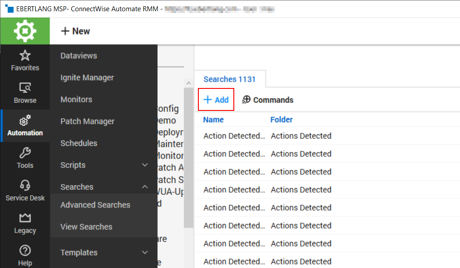Open the Help question mark icon
The height and width of the screenshot is (268, 460).
25,250
